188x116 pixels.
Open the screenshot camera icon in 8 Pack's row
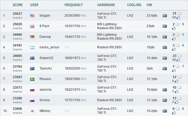coord(165,26)
